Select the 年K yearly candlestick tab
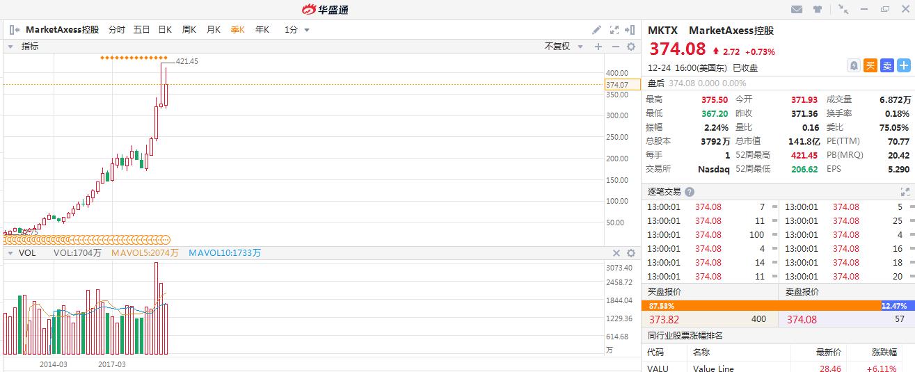The width and height of the screenshot is (915, 372). pyautogui.click(x=262, y=30)
